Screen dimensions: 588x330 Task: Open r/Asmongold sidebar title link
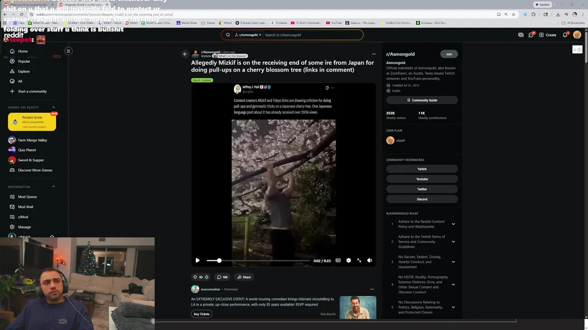pyautogui.click(x=401, y=54)
